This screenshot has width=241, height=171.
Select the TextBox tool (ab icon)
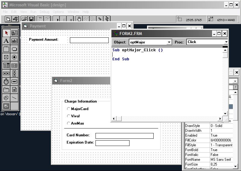tap(14, 41)
